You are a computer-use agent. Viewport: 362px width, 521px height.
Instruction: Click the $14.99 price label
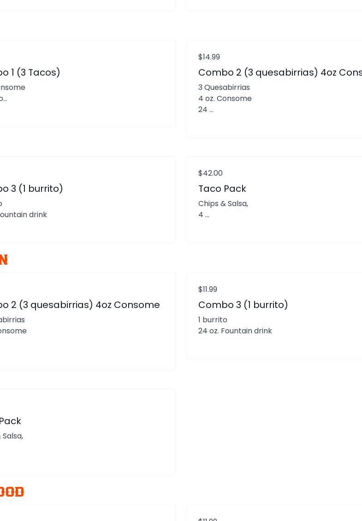209,57
